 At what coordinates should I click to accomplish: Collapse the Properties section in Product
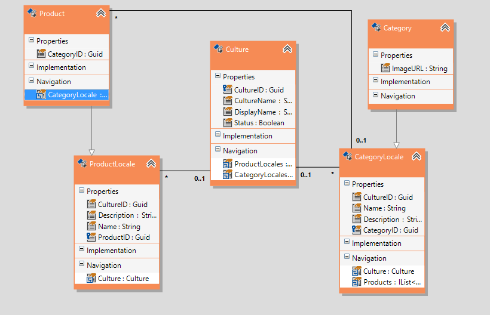31,40
